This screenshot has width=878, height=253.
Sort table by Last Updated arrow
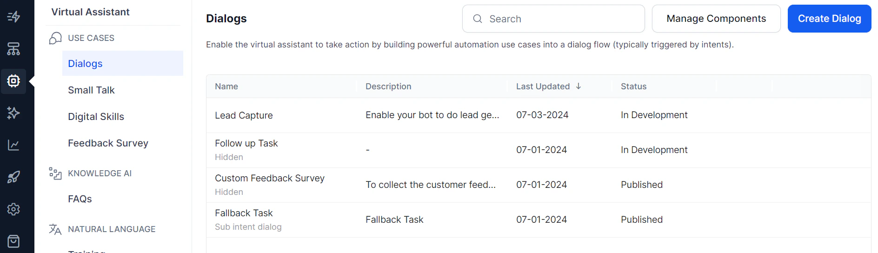[578, 86]
